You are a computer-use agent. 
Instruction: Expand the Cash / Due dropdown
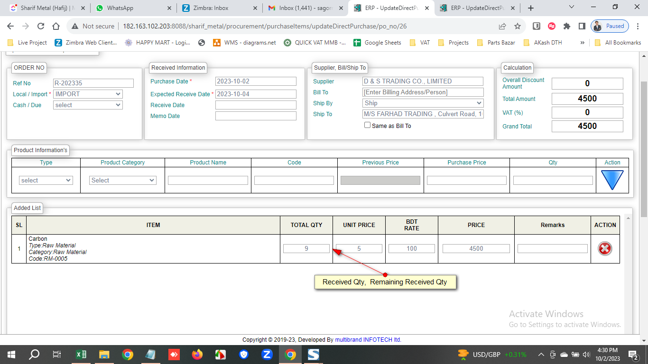pyautogui.click(x=88, y=105)
